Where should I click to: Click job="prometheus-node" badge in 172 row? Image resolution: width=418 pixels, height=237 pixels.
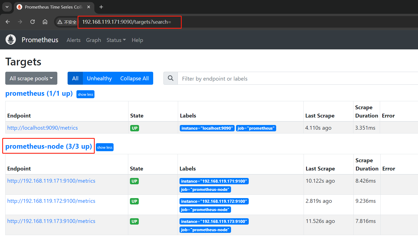pyautogui.click(x=205, y=210)
